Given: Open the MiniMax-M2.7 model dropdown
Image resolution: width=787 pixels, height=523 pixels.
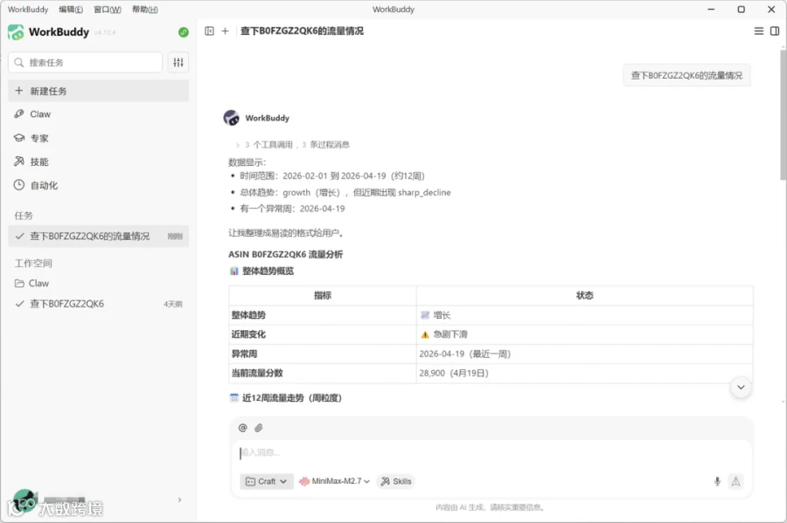Looking at the screenshot, I should (x=334, y=481).
